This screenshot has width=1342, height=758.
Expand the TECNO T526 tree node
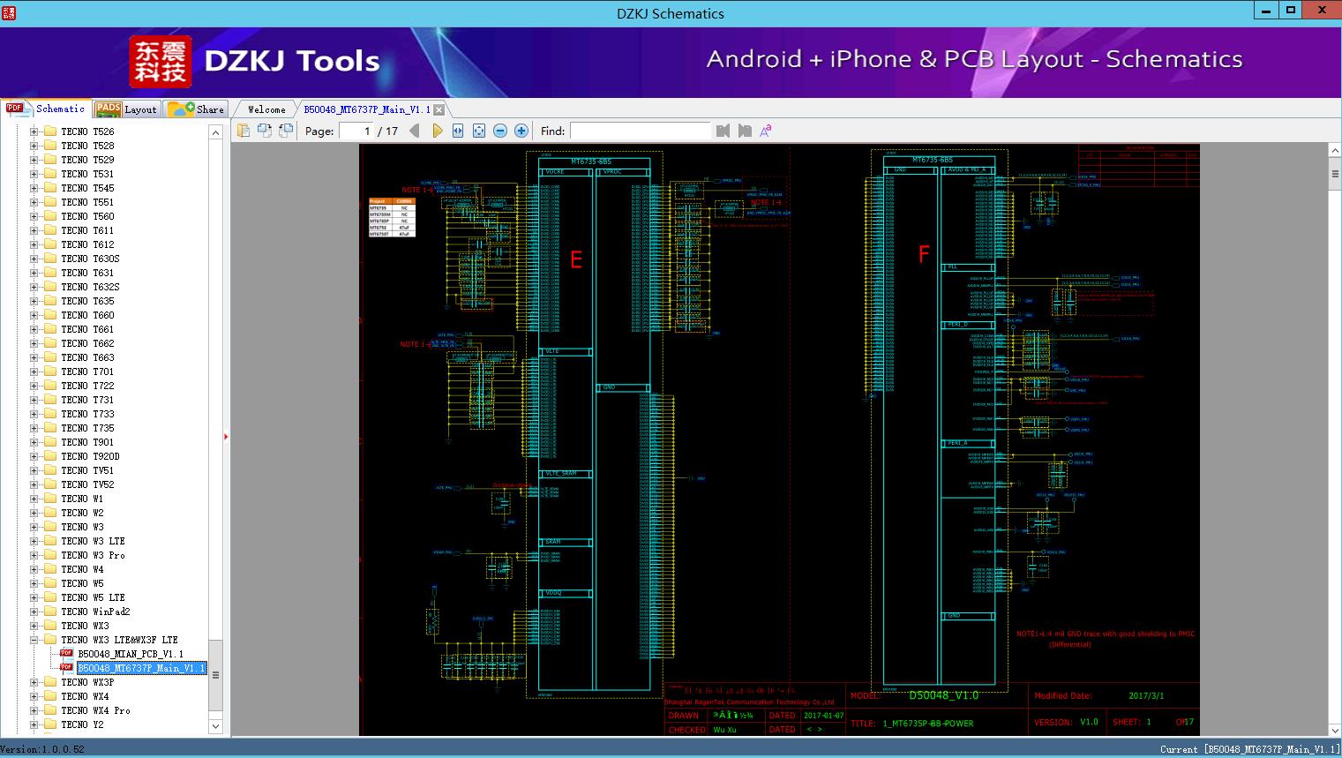(34, 131)
